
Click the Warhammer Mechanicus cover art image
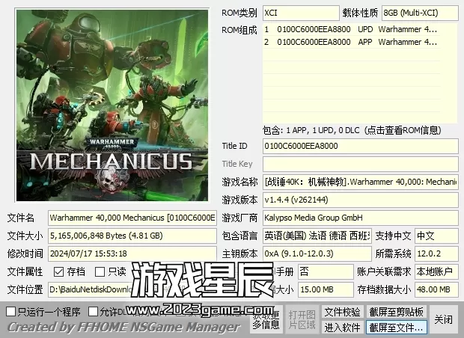click(x=109, y=105)
